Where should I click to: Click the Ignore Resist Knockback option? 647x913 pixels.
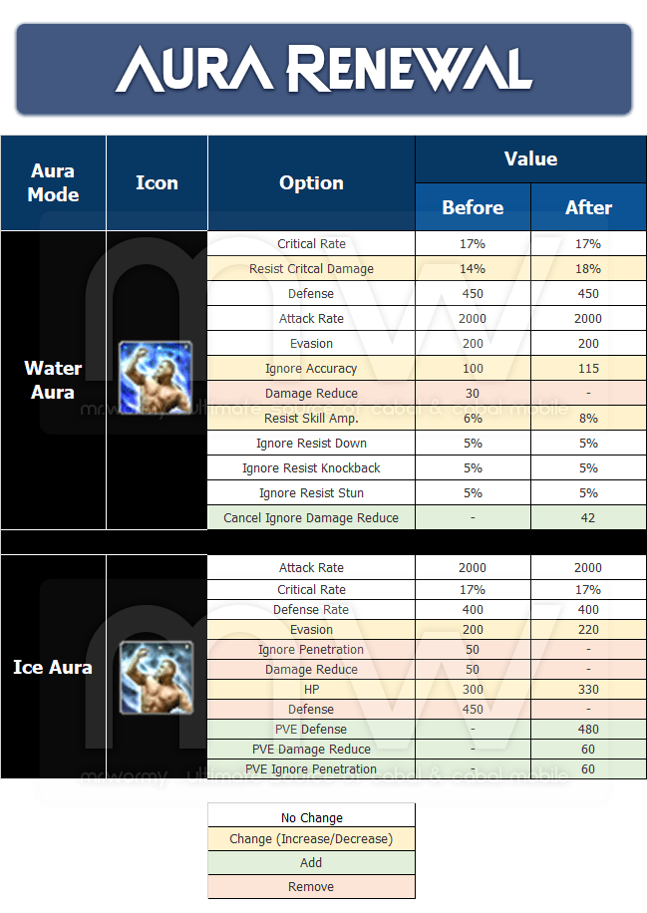[x=311, y=468]
